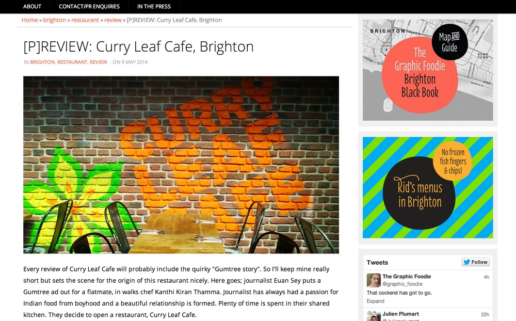Click the Twitter bird icon in Follow
This screenshot has height=321, width=516.
pos(466,262)
